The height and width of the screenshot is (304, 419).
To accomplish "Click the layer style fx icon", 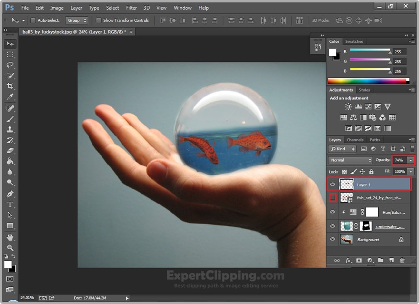I will pos(349,260).
